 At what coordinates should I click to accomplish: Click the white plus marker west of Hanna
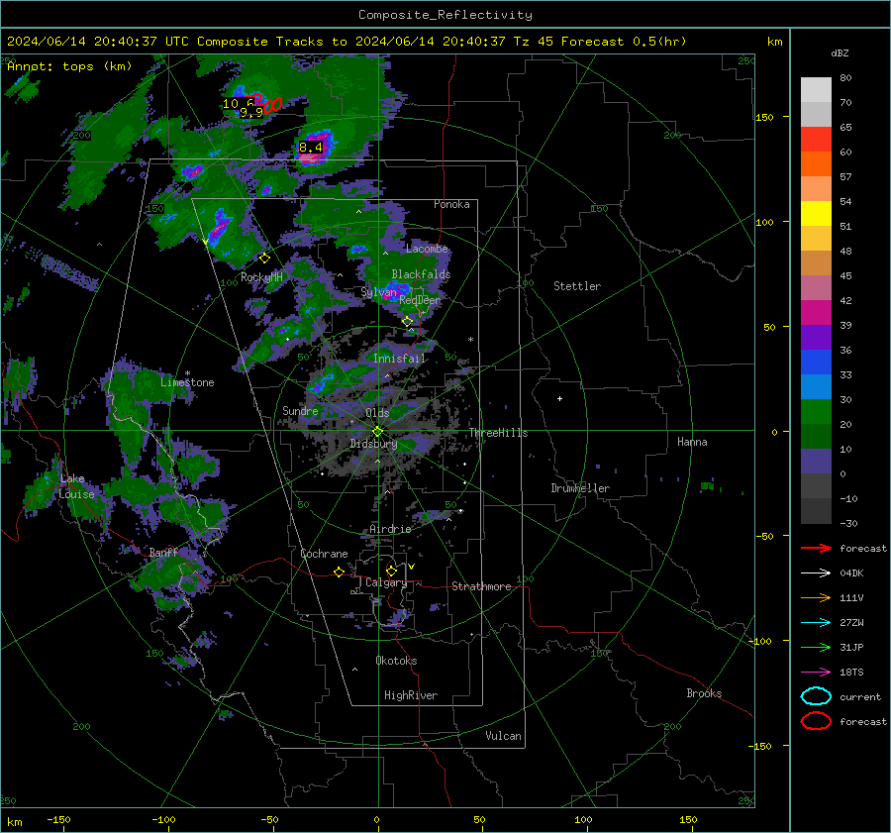559,398
